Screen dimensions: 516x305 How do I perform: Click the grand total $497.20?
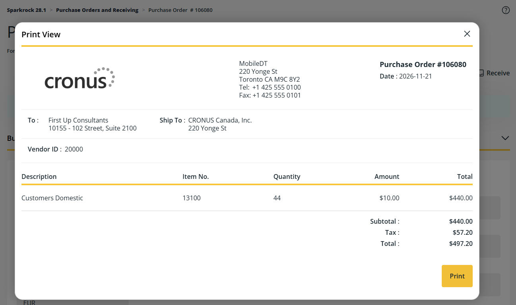(x=461, y=244)
